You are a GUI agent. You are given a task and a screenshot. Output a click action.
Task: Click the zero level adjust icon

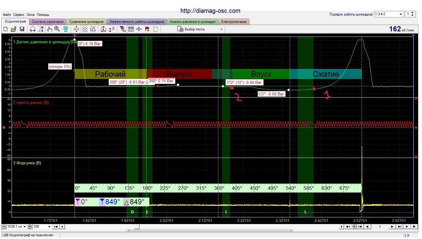click(112, 29)
